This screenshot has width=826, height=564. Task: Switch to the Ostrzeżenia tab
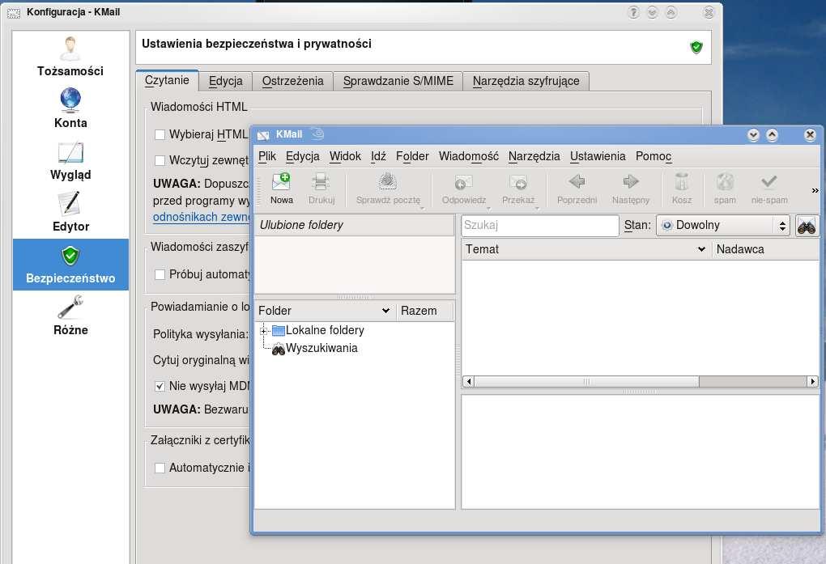coord(292,81)
